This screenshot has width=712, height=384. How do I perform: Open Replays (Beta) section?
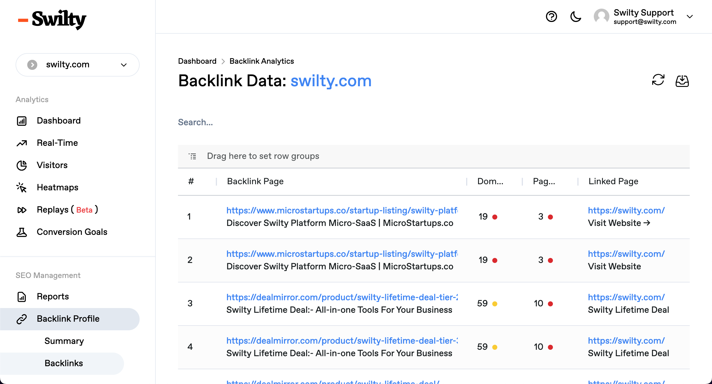pyautogui.click(x=67, y=210)
